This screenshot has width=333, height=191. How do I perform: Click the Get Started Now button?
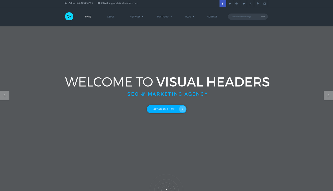166,109
